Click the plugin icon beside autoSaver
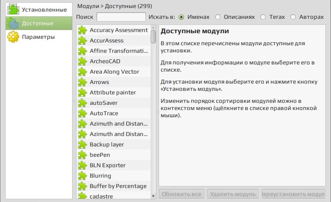The image size is (331, 202). pos(82,103)
